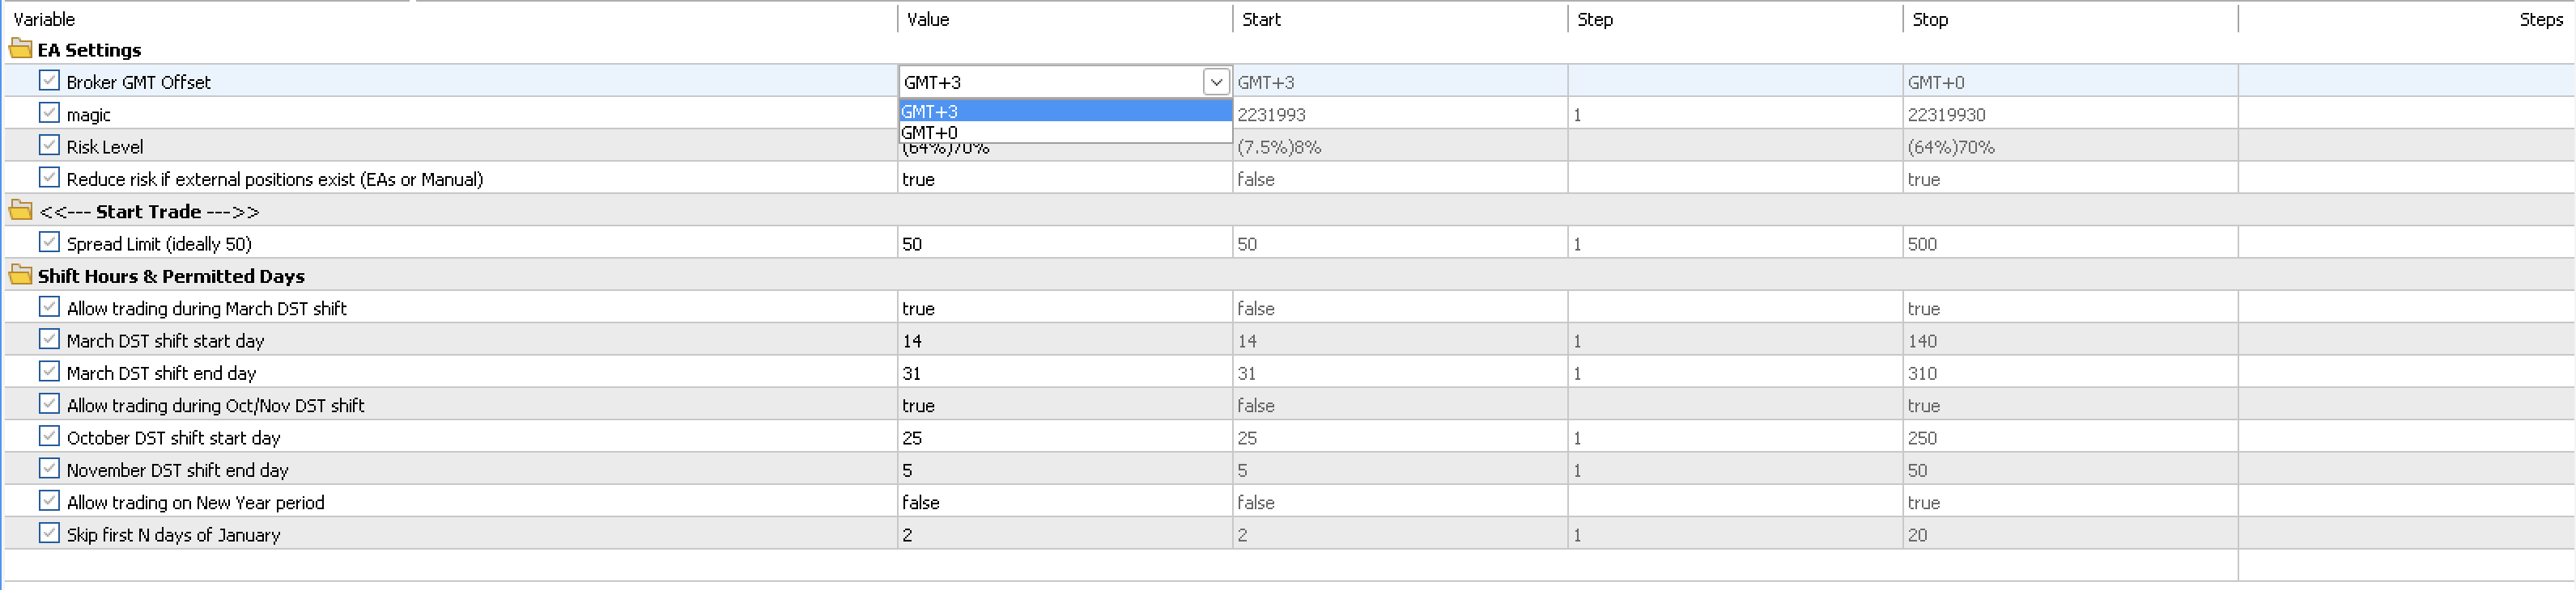The width and height of the screenshot is (2576, 590).
Task: Toggle the Broker GMT Offset checkbox
Action: click(49, 80)
